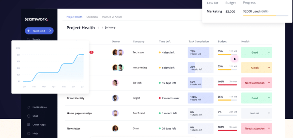Viewport: 293px width, 138px height.
Task: Open Help in the sidebar
Action: click(33, 133)
